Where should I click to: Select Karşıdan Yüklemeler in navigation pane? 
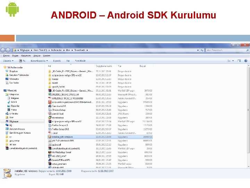point(19,75)
